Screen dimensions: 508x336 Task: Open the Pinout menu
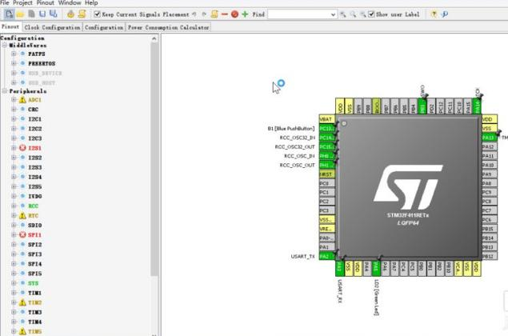(46, 3)
